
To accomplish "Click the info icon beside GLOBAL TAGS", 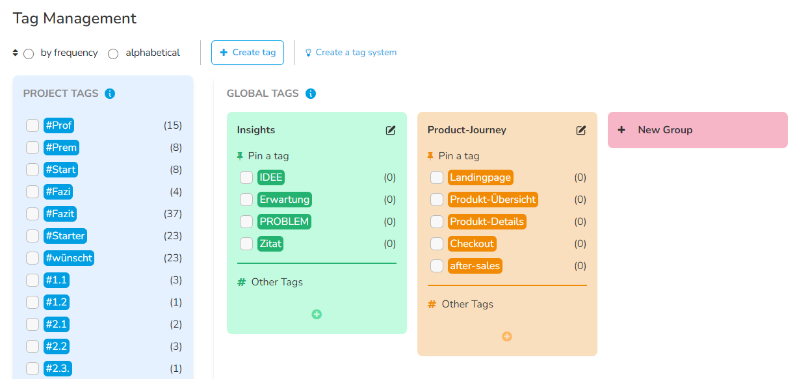I will click(x=311, y=94).
